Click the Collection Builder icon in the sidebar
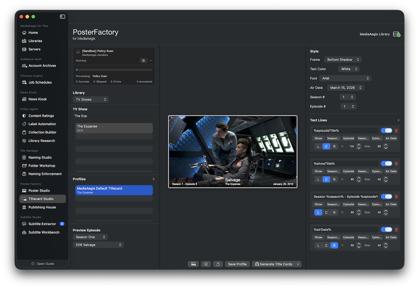 click(24, 132)
